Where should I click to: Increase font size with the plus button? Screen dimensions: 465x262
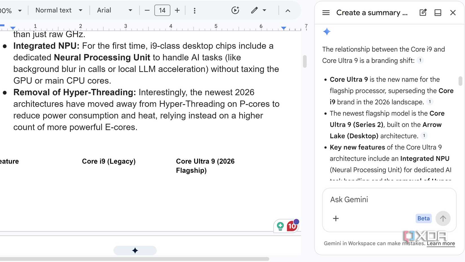[x=177, y=10]
